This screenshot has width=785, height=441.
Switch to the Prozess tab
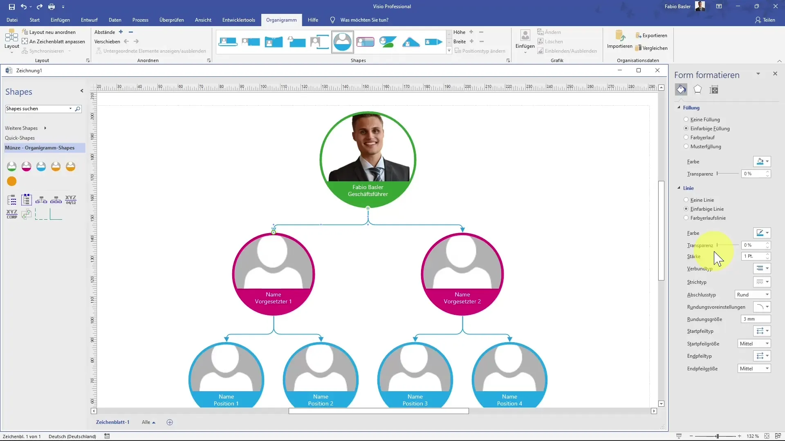tap(140, 20)
